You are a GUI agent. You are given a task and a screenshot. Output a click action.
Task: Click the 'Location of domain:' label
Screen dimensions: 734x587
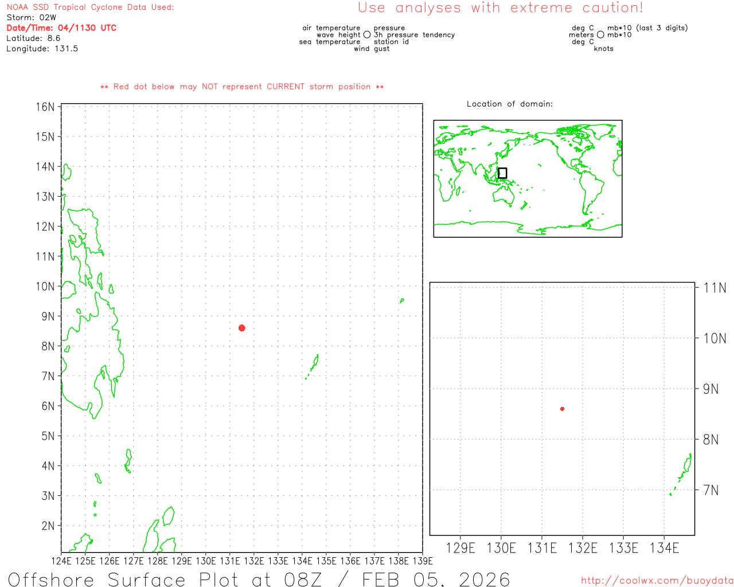[510, 104]
